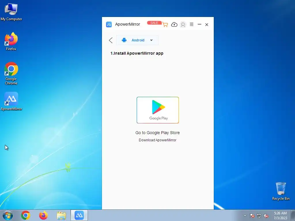
Task: Click the cloud upload icon
Action: coord(174,24)
